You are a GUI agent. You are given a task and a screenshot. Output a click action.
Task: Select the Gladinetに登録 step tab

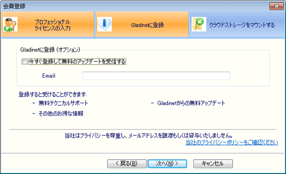click(x=142, y=24)
